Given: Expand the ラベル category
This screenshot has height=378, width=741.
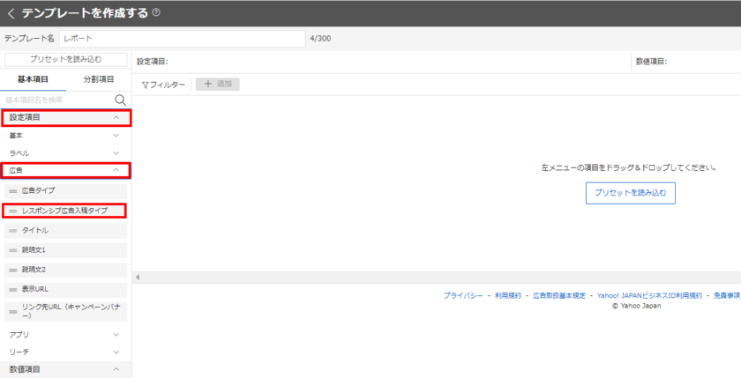Looking at the screenshot, I should click(116, 153).
